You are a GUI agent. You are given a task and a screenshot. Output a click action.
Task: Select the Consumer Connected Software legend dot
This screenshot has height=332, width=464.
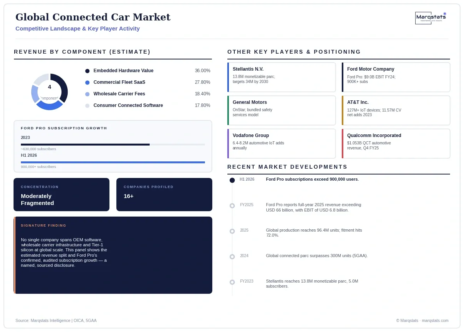(x=87, y=106)
